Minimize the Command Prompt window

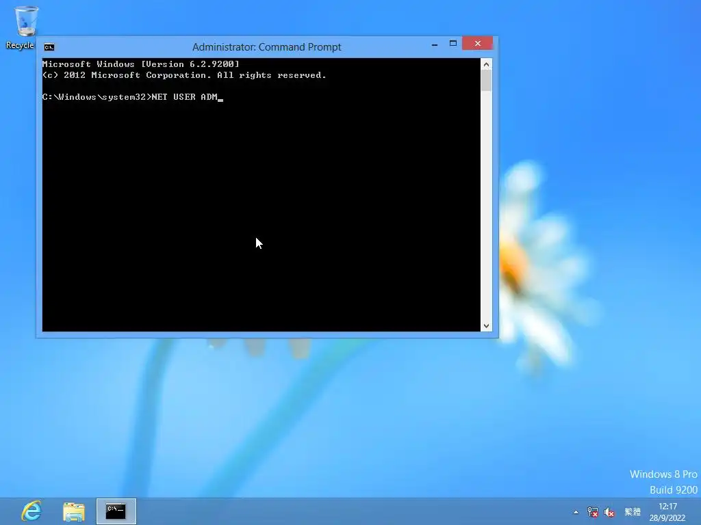435,44
